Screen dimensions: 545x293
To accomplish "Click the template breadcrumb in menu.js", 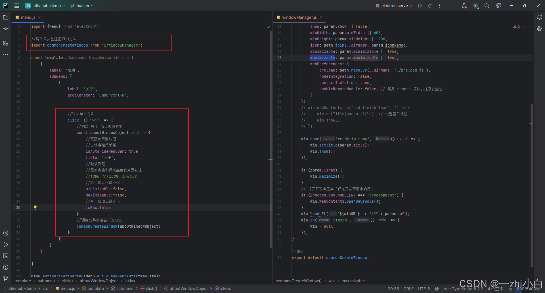I will click(23, 281).
